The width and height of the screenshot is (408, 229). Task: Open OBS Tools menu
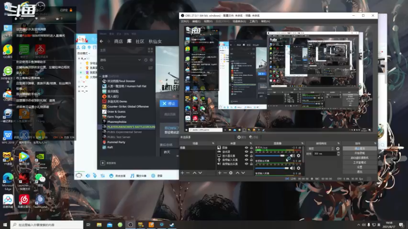(x=253, y=21)
